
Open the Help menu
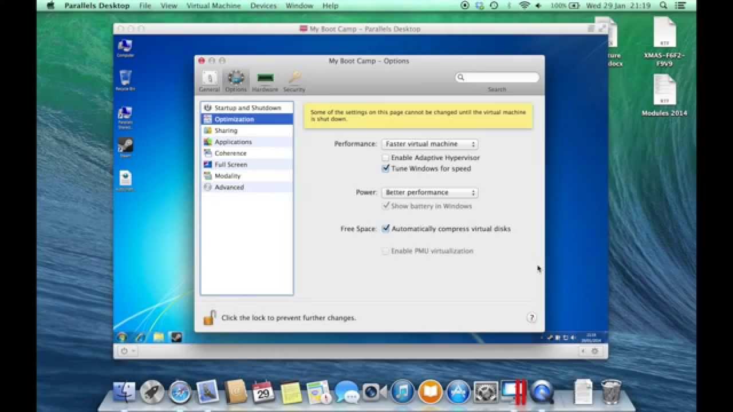pyautogui.click(x=330, y=6)
